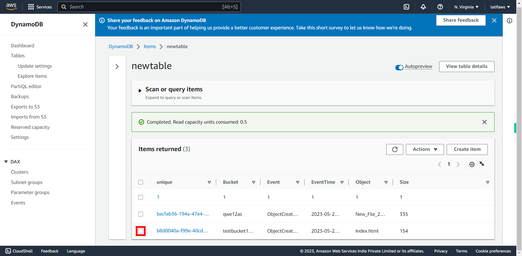Click the feedback banner info icon

click(x=102, y=20)
